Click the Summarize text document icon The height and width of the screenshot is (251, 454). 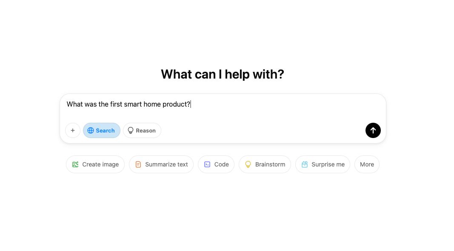click(138, 164)
